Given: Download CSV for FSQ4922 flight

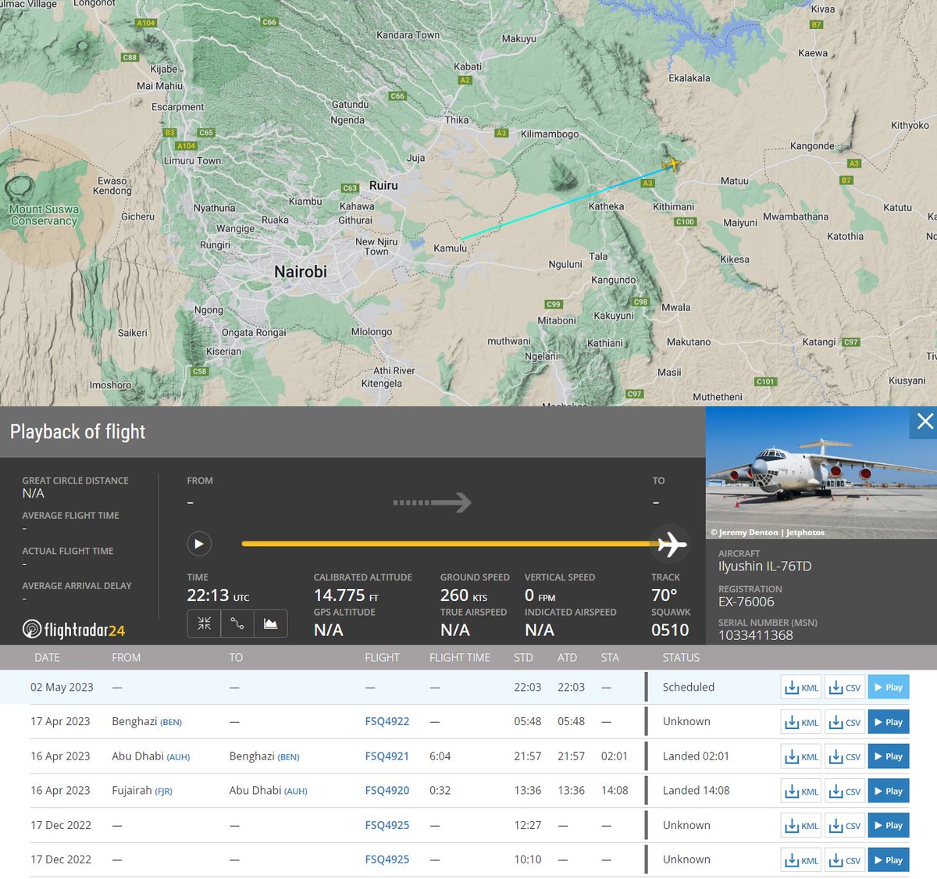Looking at the screenshot, I should (x=844, y=722).
